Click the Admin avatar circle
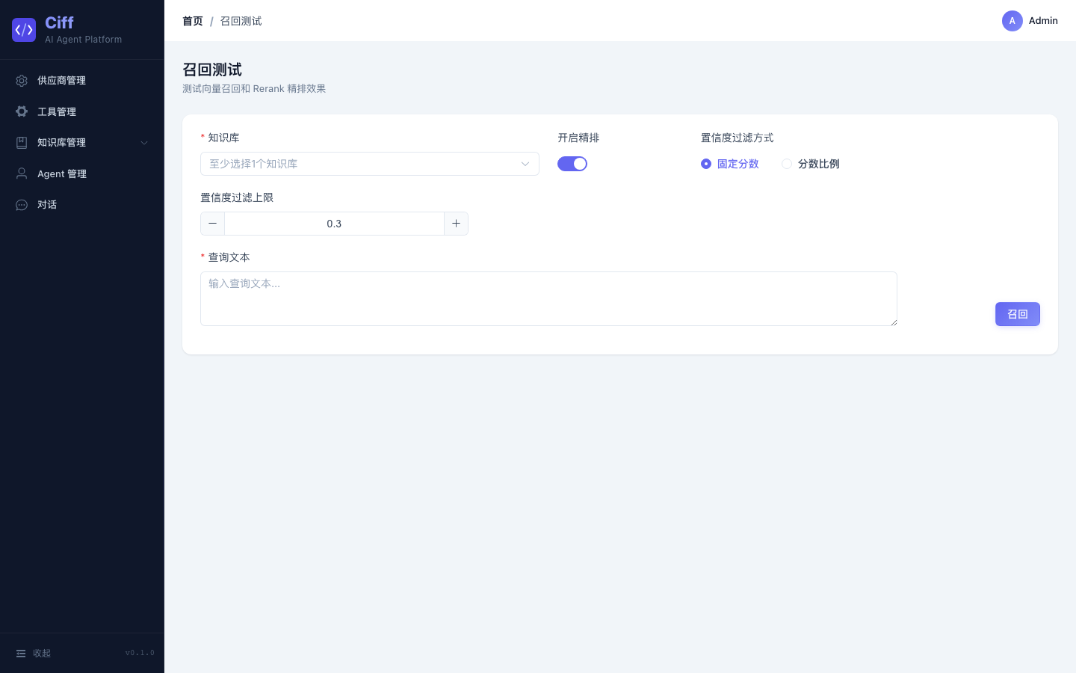Viewport: 1076px width, 673px height. pos(1012,21)
